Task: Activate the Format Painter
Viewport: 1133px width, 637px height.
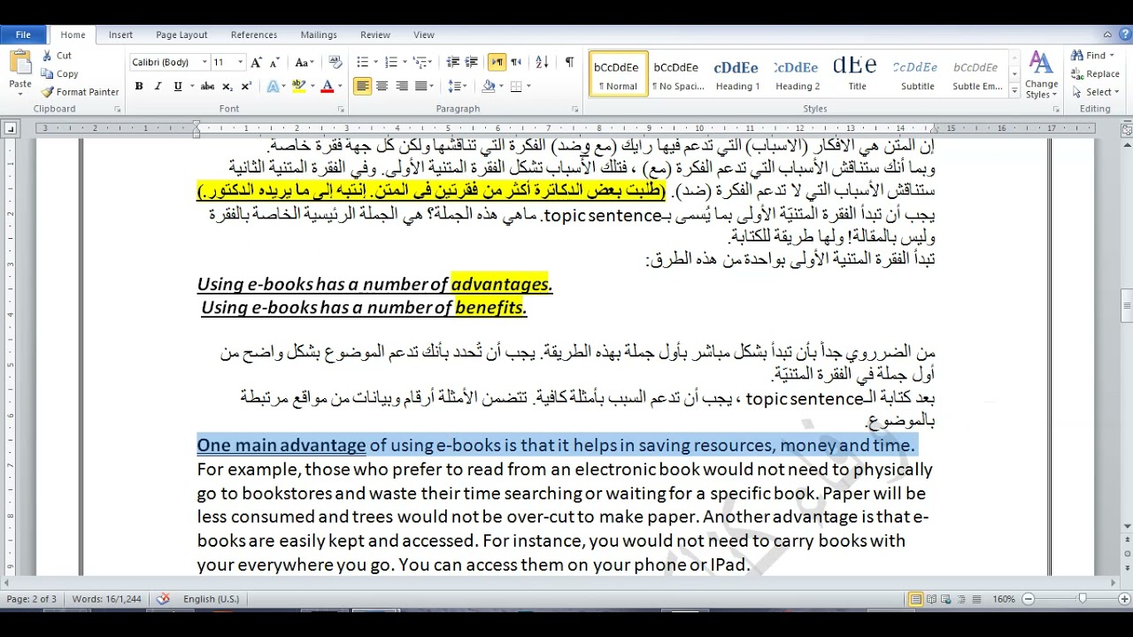Action: pos(81,91)
